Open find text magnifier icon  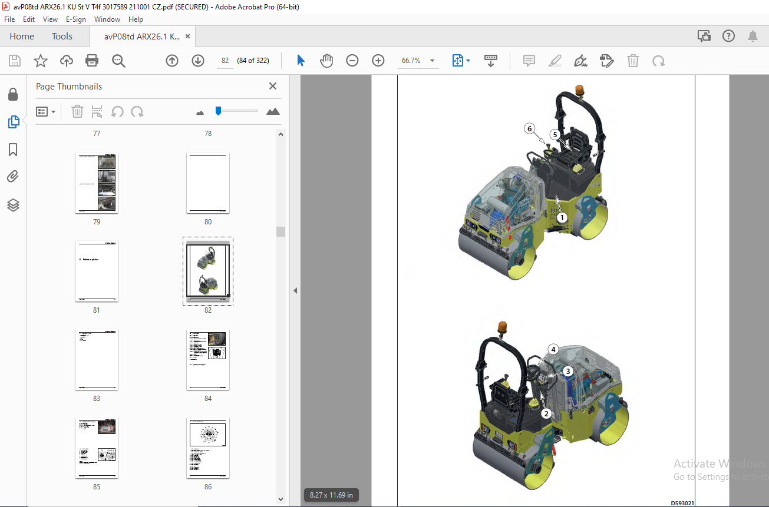point(118,61)
